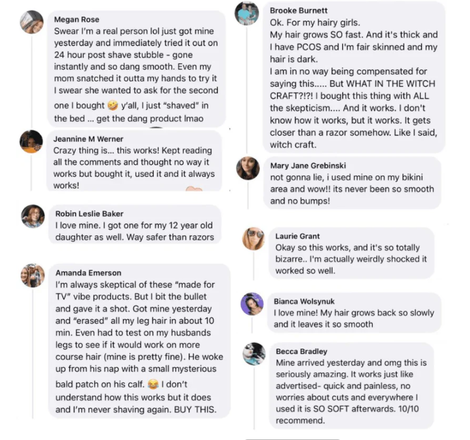Open the Laurie Grant name link
The image size is (470, 440).
click(298, 236)
